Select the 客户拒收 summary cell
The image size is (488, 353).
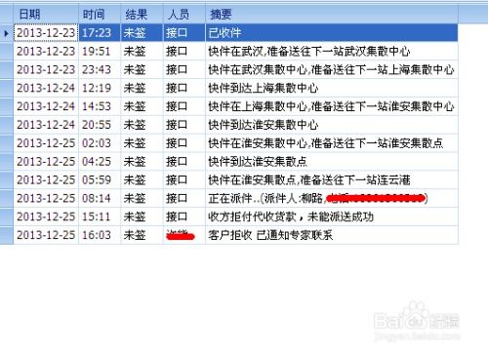(x=332, y=235)
